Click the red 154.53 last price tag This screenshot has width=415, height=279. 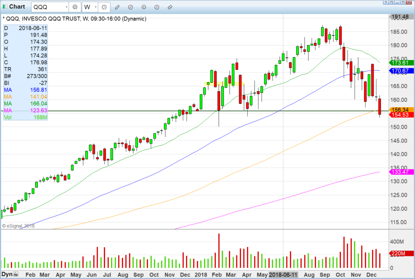pos(401,115)
